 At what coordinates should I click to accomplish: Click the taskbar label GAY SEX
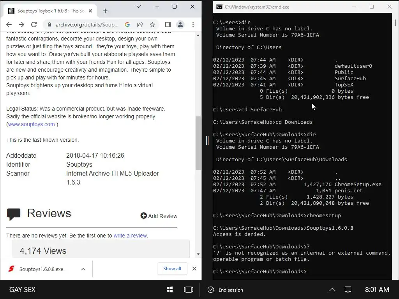click(x=22, y=290)
